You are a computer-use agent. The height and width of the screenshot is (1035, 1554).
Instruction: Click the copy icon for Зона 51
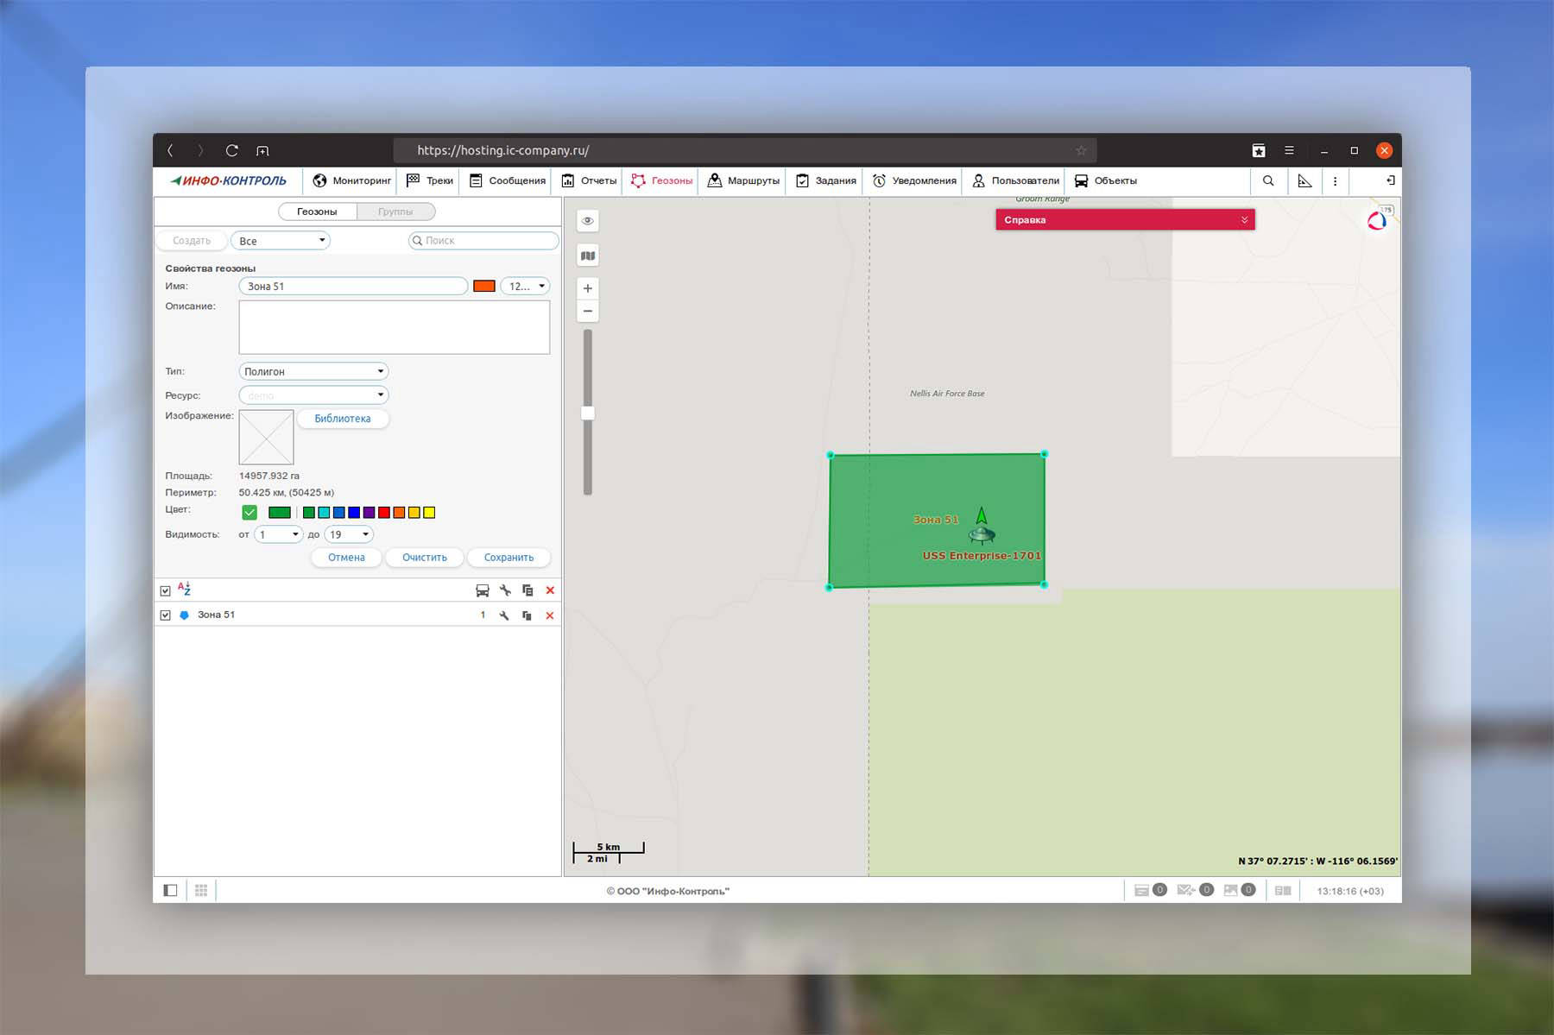point(527,615)
